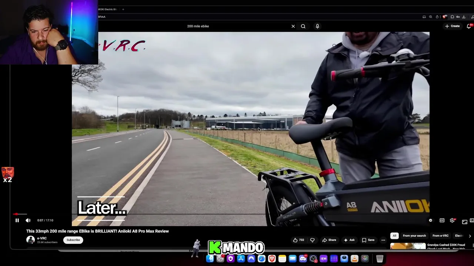Open Mail in the dock

tap(293, 259)
